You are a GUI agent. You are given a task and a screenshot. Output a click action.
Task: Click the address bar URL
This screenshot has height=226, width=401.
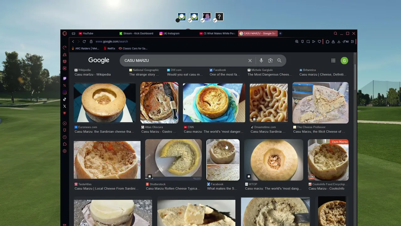coord(112,41)
